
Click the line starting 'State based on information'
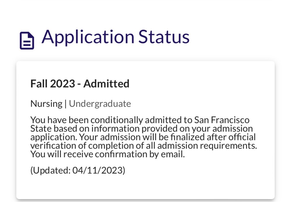[142, 129]
